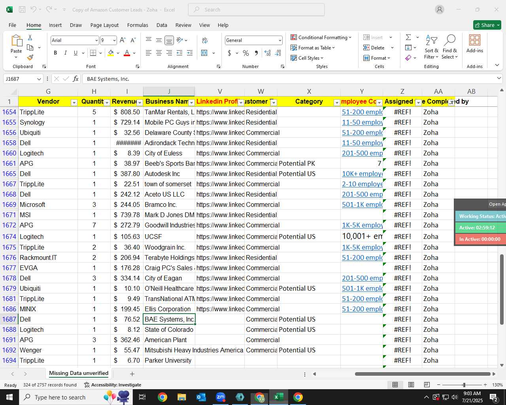
Task: Toggle middle vertical alignment
Action: coord(159,40)
